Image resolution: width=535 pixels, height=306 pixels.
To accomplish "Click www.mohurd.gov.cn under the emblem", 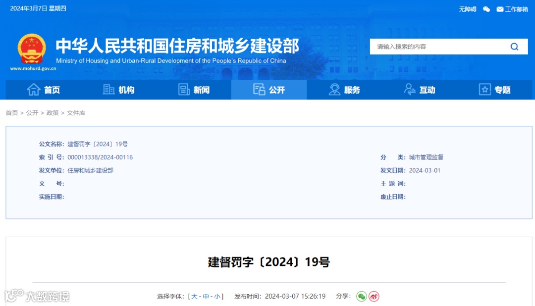I will click(x=33, y=68).
